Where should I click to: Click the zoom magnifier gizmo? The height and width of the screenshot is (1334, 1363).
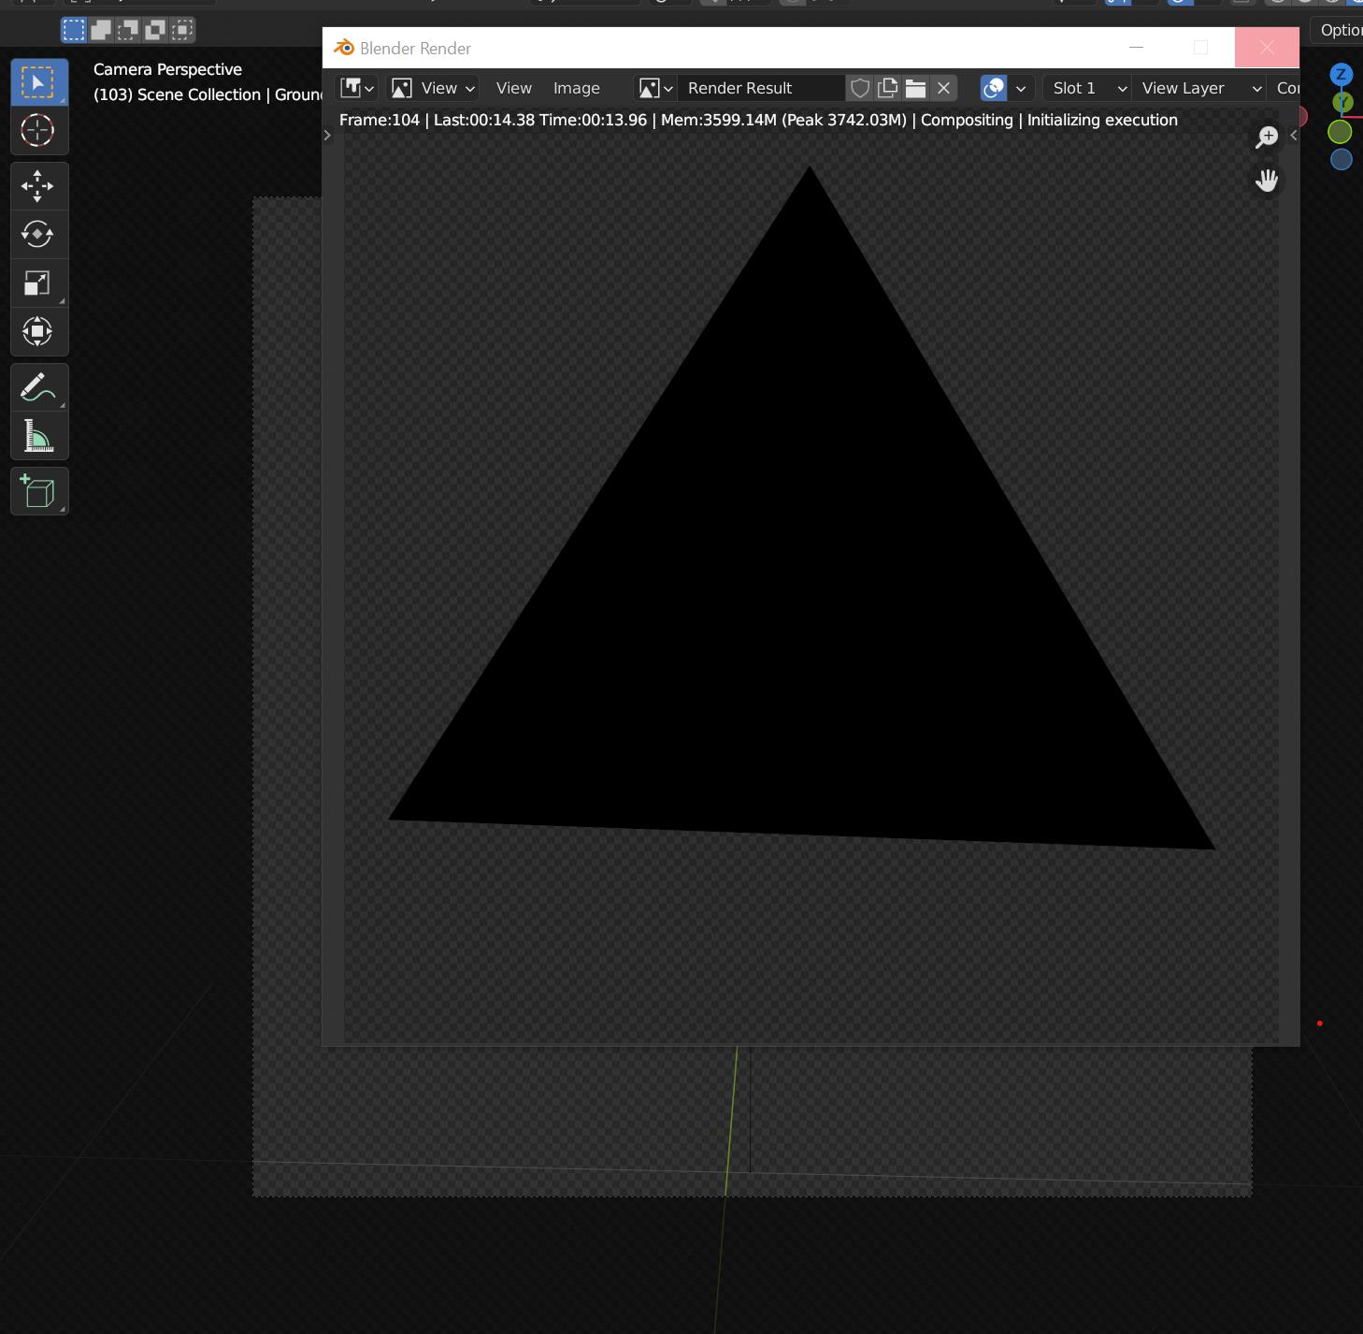tap(1267, 138)
